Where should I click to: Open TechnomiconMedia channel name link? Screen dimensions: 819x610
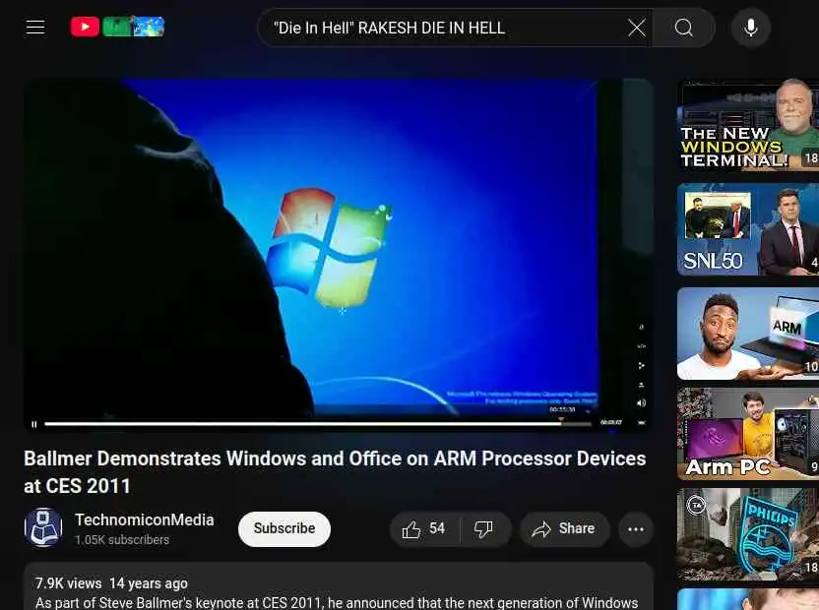coord(144,519)
